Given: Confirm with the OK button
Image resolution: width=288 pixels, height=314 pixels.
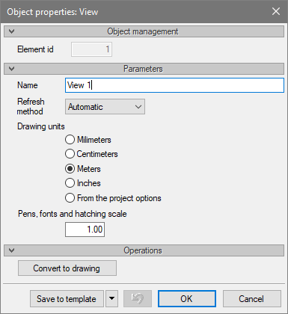Looking at the screenshot, I should click(x=187, y=298).
